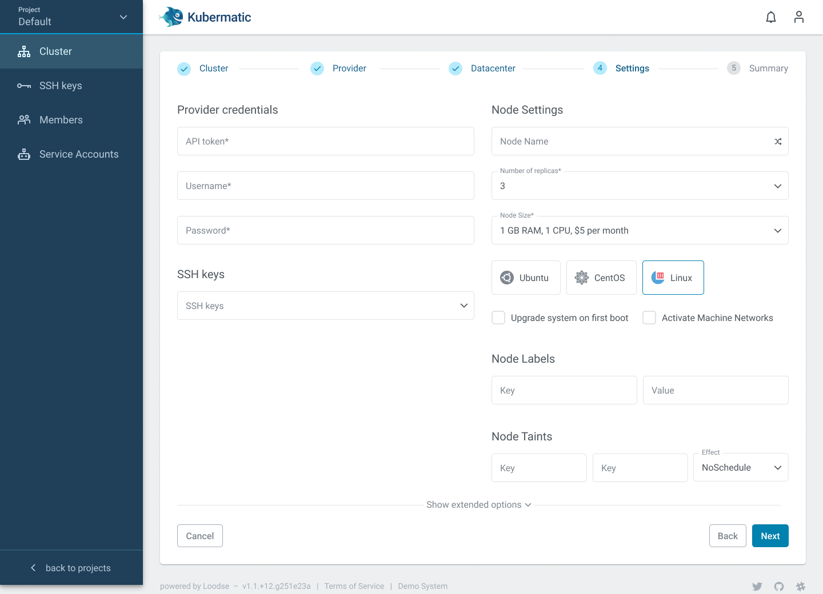Open the Number of replicas dropdown

coord(640,186)
